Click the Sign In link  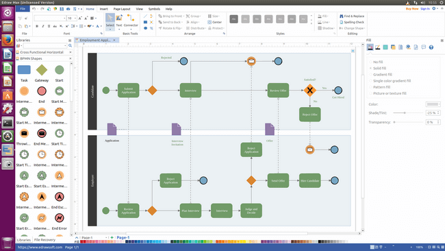click(425, 9)
